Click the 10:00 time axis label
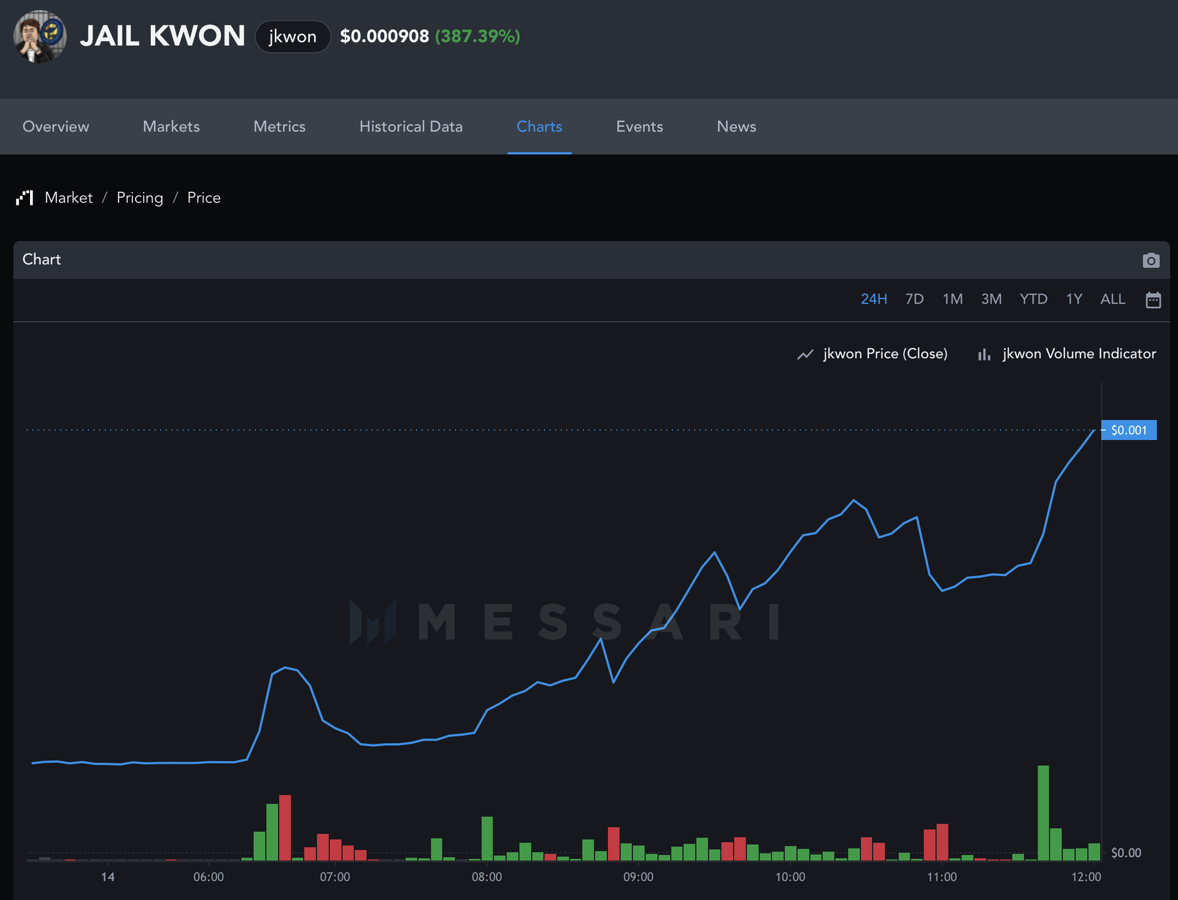The height and width of the screenshot is (900, 1178). coord(790,877)
